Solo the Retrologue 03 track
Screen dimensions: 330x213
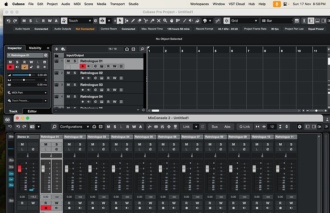[x=75, y=85]
